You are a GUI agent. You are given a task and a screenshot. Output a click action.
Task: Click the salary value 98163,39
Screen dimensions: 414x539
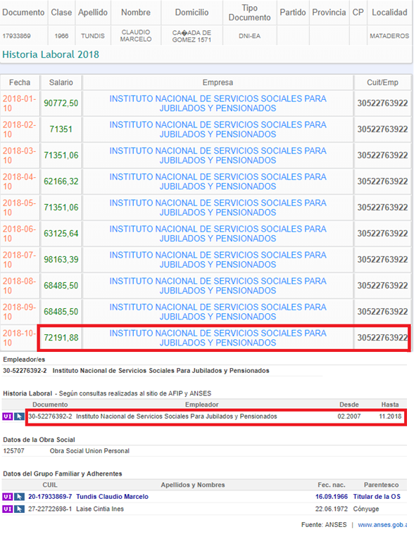click(61, 260)
